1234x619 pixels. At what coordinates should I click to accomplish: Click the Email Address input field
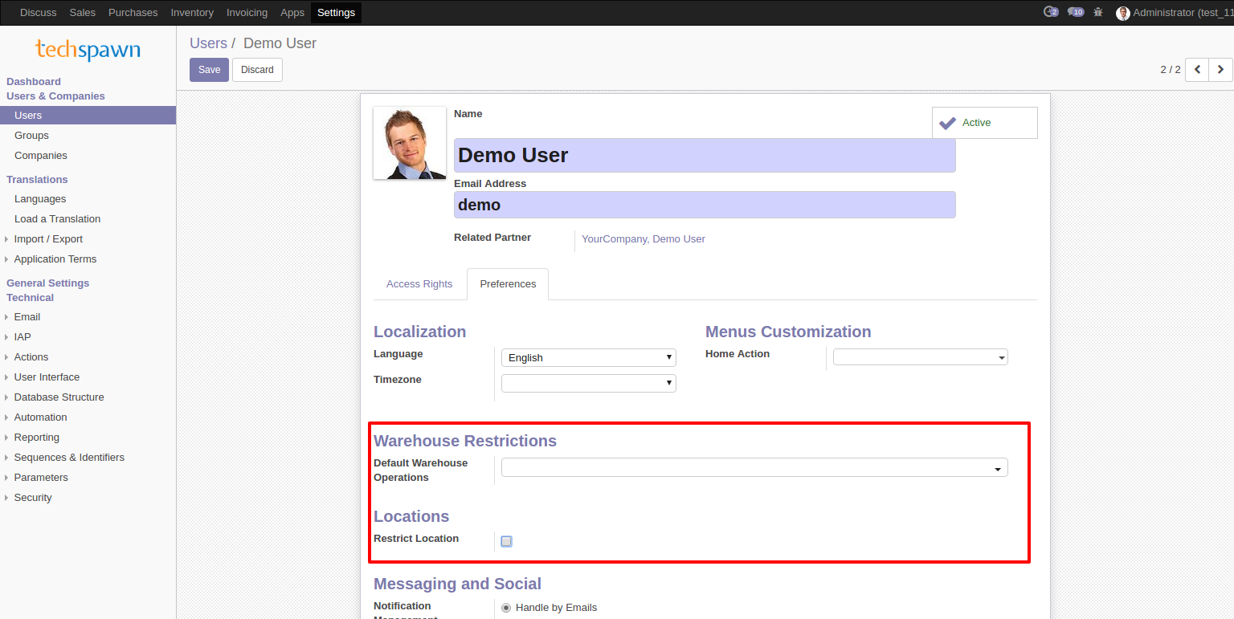[704, 205]
